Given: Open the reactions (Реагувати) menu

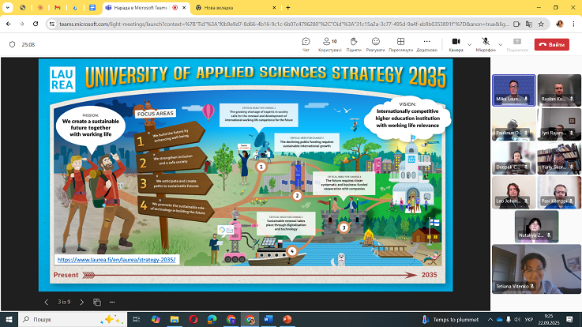Looking at the screenshot, I should (374, 44).
